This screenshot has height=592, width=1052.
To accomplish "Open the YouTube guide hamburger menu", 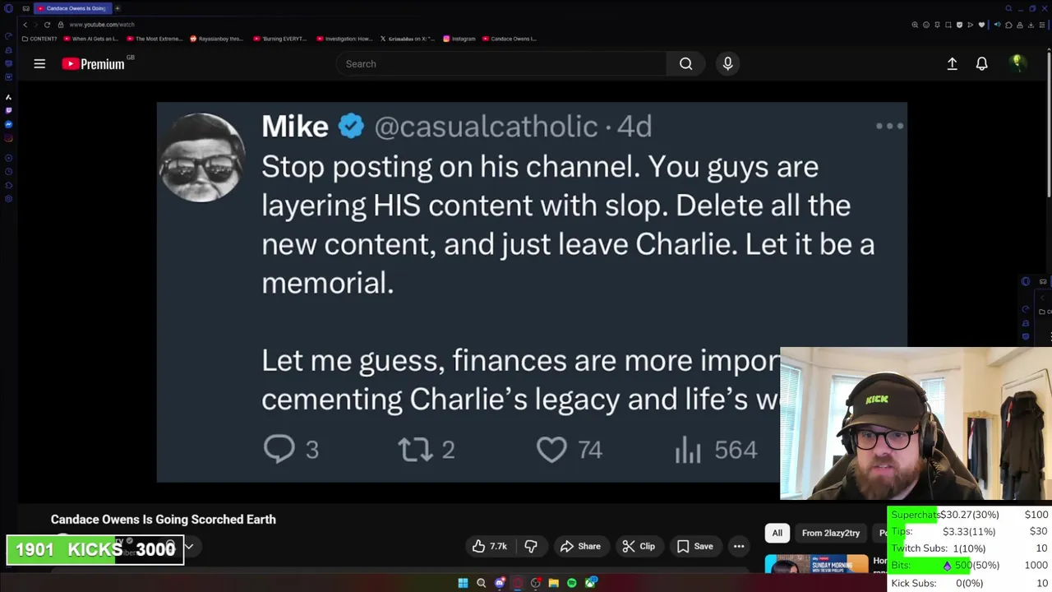I will [x=39, y=63].
